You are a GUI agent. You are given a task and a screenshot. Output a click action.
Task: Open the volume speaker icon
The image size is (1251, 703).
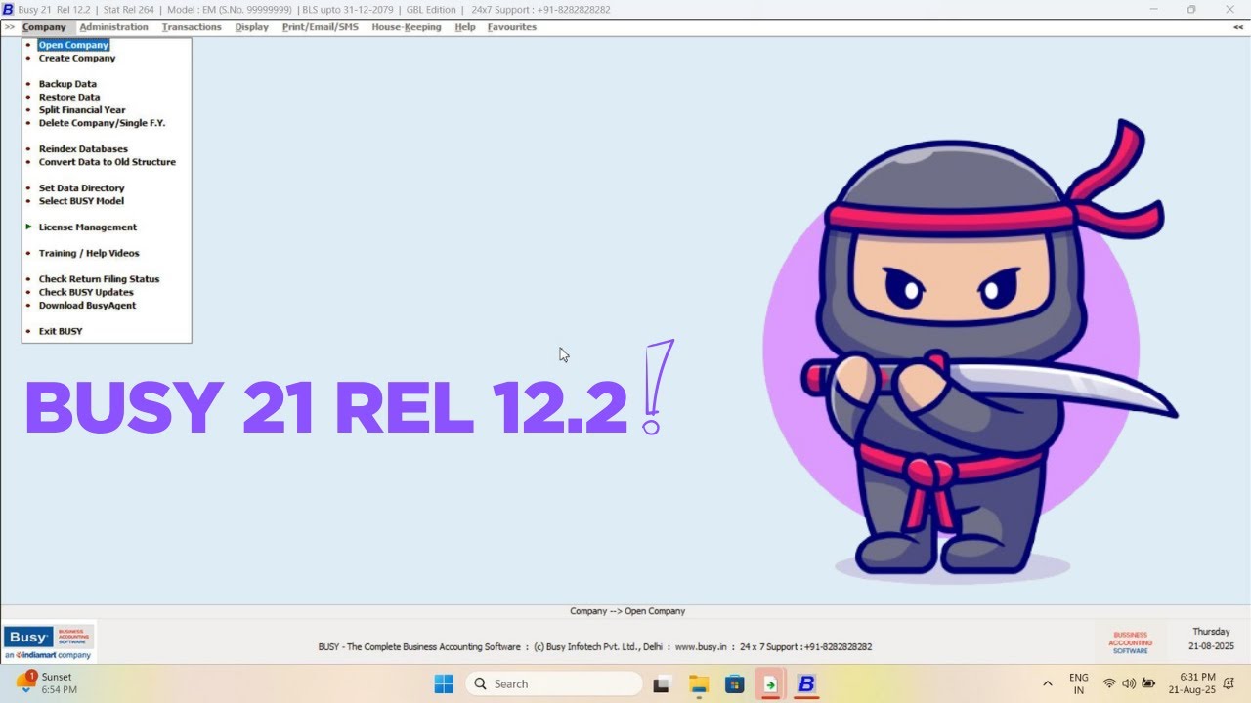[1129, 683]
